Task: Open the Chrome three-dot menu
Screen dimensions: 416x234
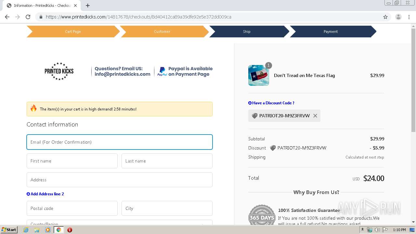Action: (409, 17)
